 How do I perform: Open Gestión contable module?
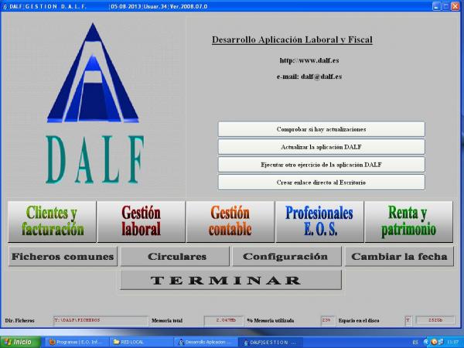(230, 222)
